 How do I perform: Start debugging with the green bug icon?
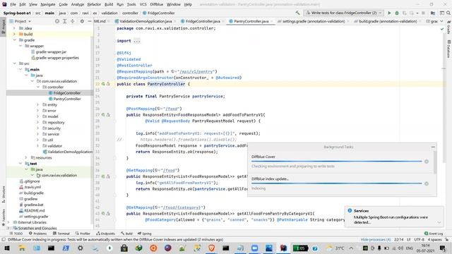(x=397, y=13)
